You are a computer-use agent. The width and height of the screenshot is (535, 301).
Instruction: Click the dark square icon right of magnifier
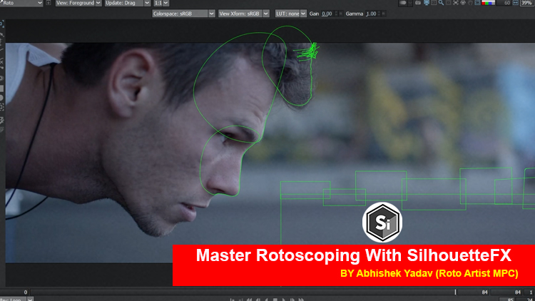pyautogui.click(x=449, y=3)
